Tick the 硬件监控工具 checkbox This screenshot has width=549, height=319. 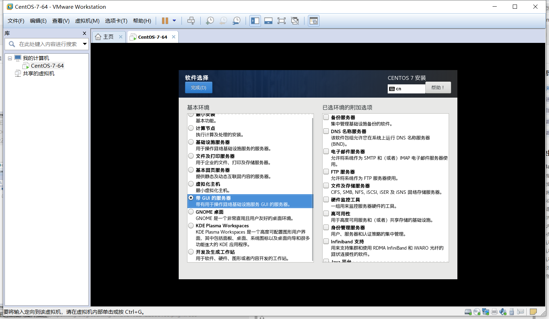(x=326, y=199)
